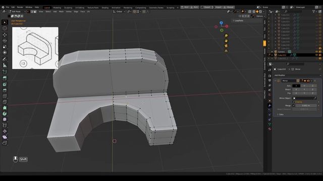Viewport: 323px width, 181px height.
Task: Select the Spin tool
Action: pyautogui.click(x=5, y=114)
